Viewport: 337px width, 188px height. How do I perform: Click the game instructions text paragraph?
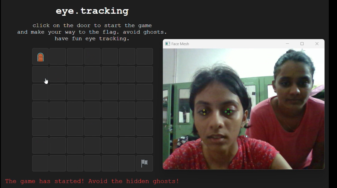[92, 32]
